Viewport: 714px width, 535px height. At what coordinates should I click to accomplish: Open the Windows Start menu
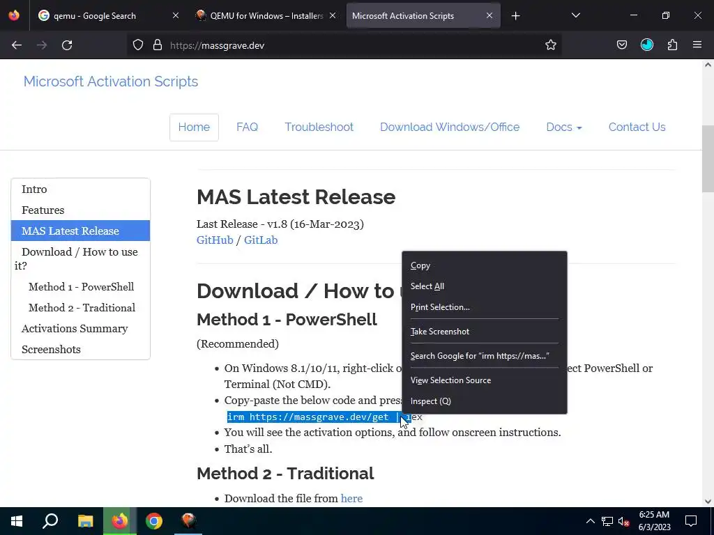coord(17,521)
